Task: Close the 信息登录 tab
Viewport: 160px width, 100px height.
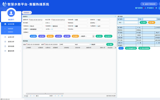Action: pos(30,12)
